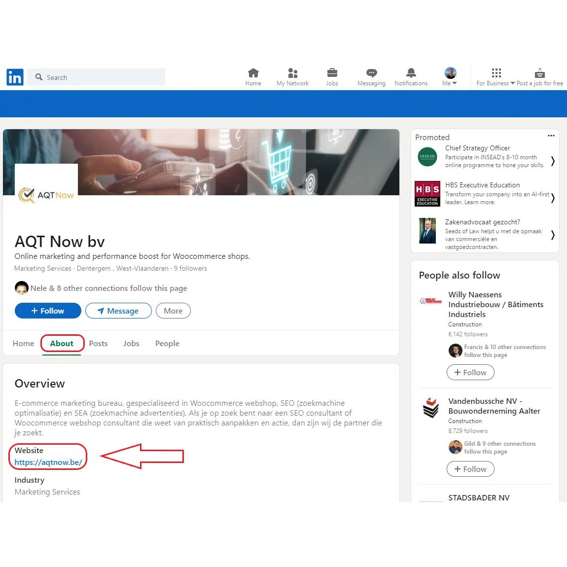Open Notifications bell icon
The image size is (567, 567).
point(411,77)
